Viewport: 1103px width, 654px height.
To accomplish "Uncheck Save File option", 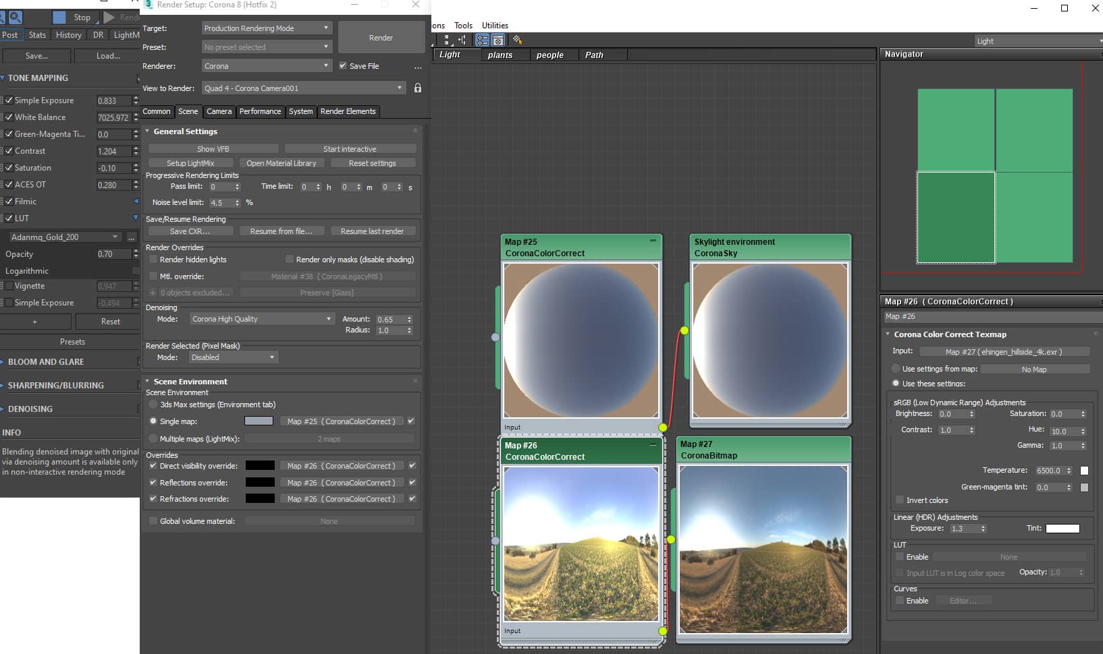I will (343, 66).
